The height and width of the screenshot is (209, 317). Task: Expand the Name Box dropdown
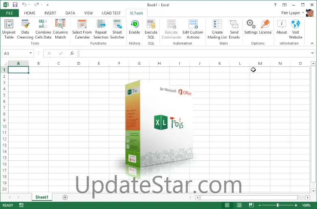pyautogui.click(x=31, y=53)
